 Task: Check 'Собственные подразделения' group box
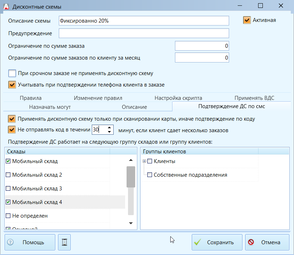[x=150, y=175]
